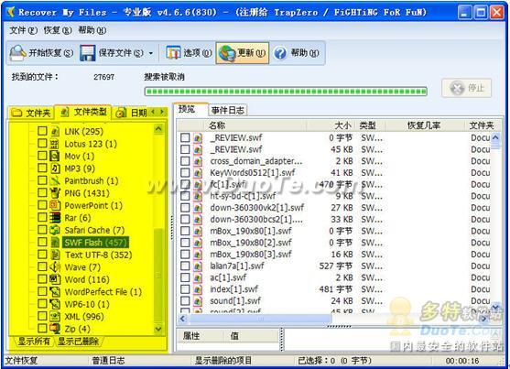Screen dimensions: 510x369
Task: Click the MP3 music note icon
Action: (x=55, y=168)
